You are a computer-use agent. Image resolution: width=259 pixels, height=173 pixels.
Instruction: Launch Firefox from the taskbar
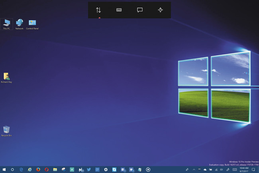coord(38,169)
